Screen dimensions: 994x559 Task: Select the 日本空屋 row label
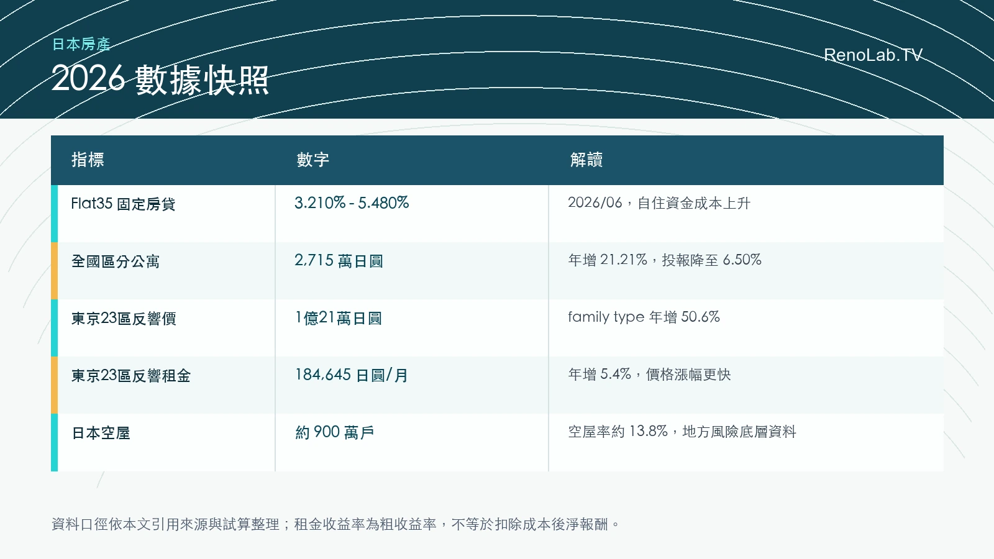101,433
